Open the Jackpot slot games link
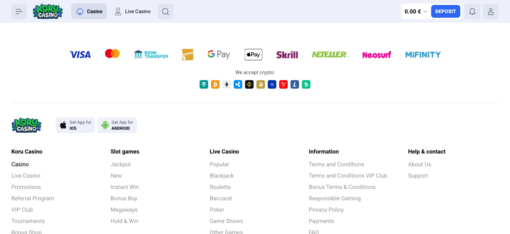The height and width of the screenshot is (234, 510). tap(121, 164)
